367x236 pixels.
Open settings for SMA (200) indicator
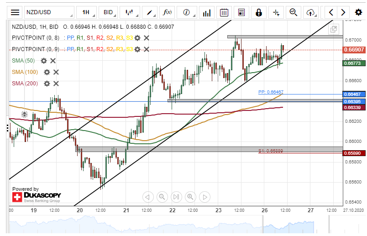[47, 83]
